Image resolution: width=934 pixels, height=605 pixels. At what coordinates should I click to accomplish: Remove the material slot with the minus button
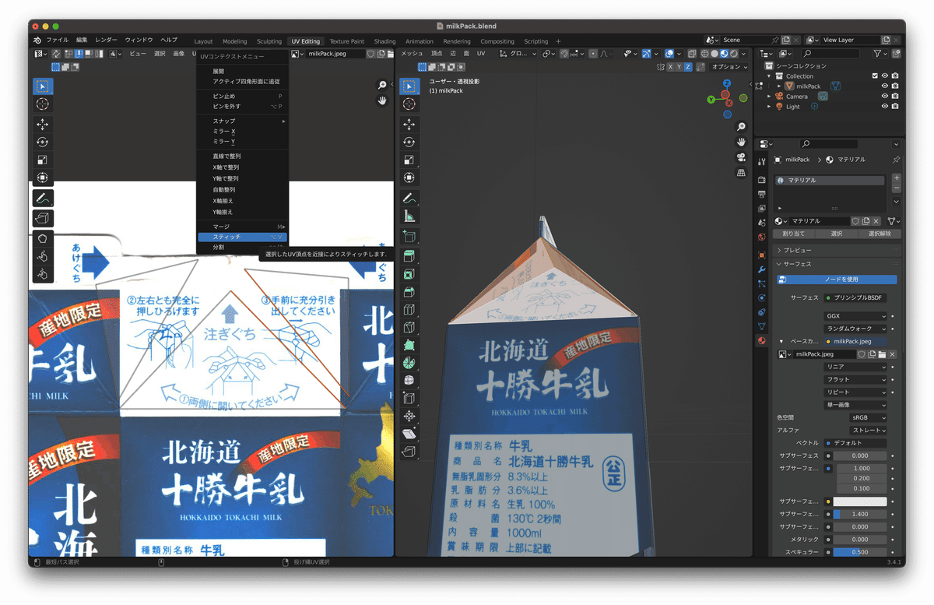897,188
